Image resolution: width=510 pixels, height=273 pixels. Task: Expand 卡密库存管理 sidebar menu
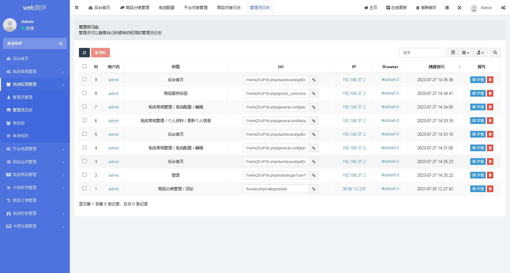click(x=35, y=188)
